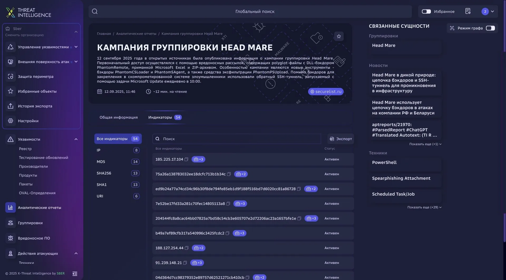Filter indicators by SHA256 type
Viewport: 506px width, 280px height.
(x=118, y=173)
